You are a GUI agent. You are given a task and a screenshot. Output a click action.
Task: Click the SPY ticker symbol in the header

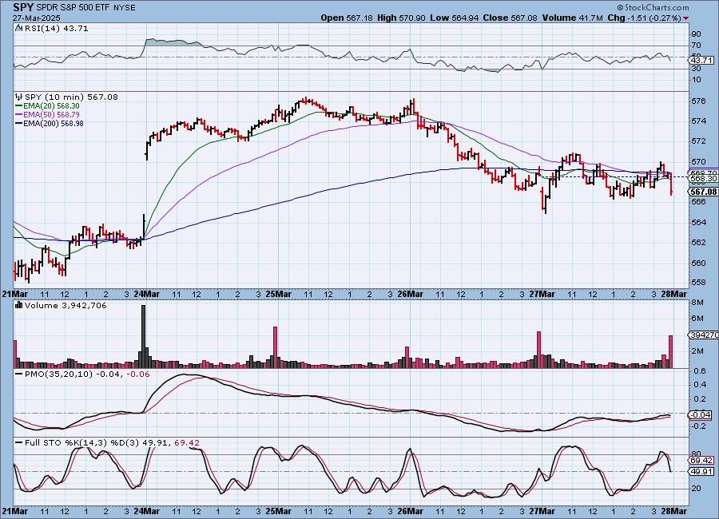(23, 7)
